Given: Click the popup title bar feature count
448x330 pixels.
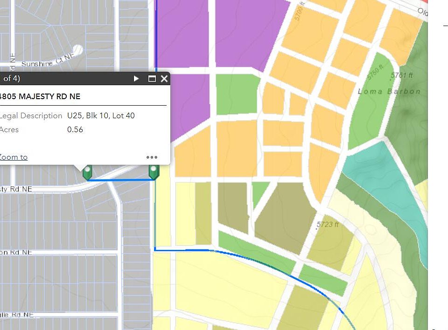Looking at the screenshot, I should click(11, 79).
